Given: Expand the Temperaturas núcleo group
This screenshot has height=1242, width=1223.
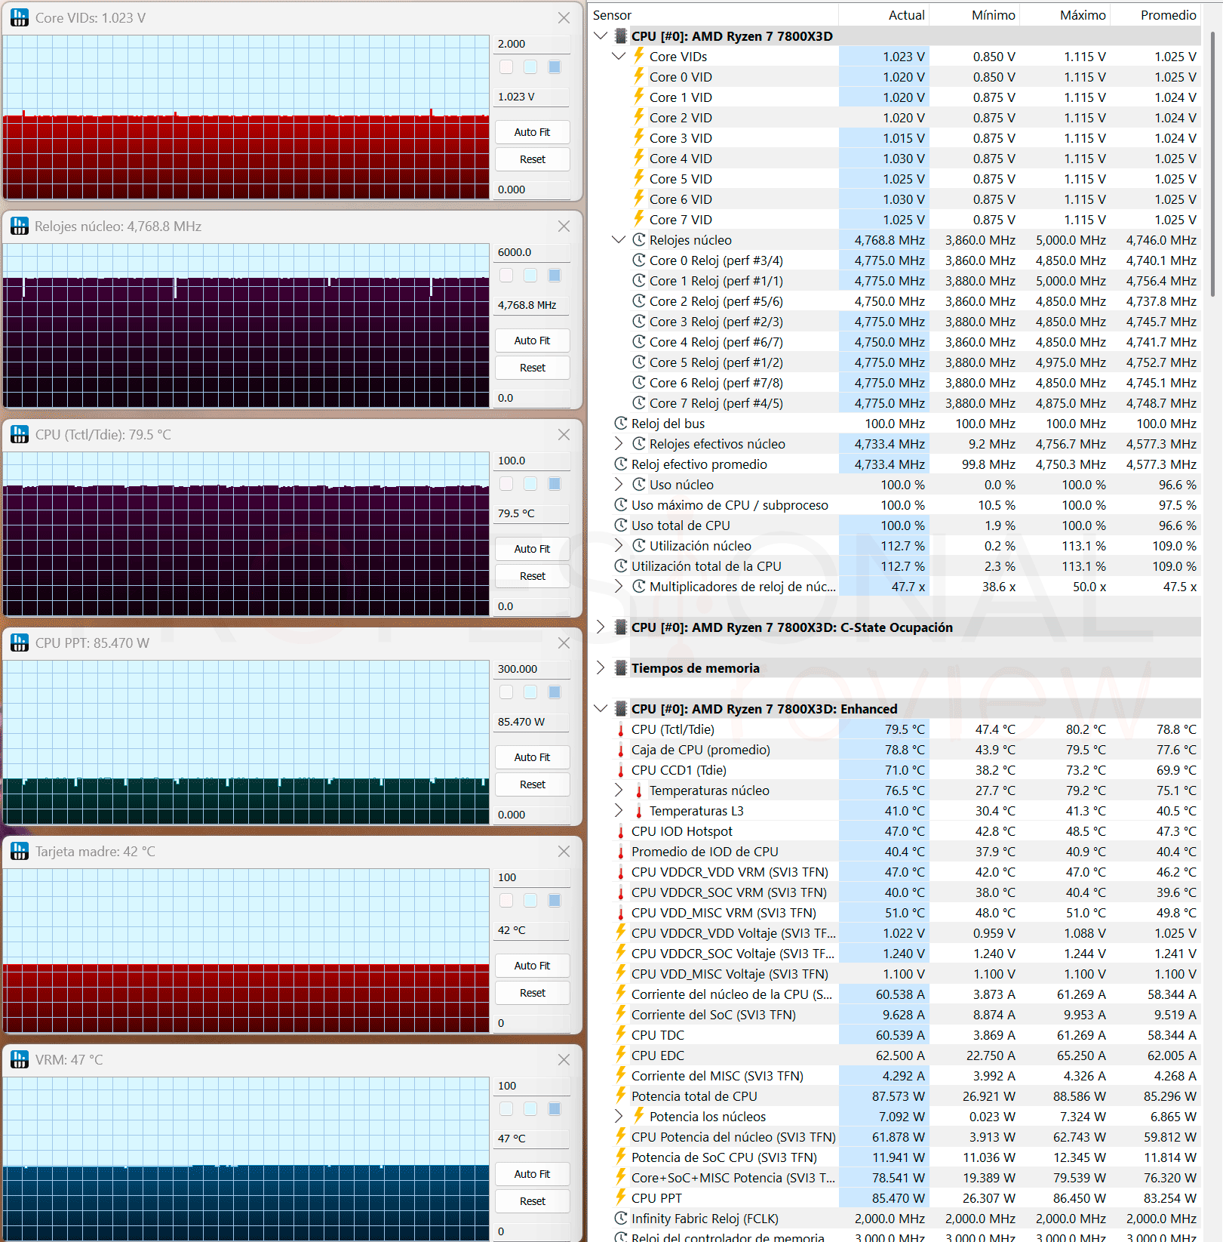Looking at the screenshot, I should 619,790.
